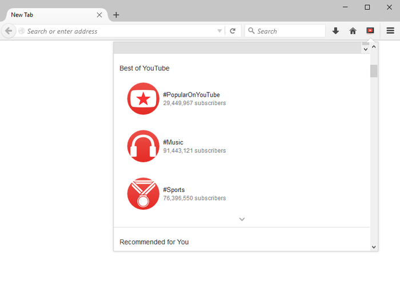The image size is (400, 288).
Task: Click the magnifier icon in search box
Action: 251,31
